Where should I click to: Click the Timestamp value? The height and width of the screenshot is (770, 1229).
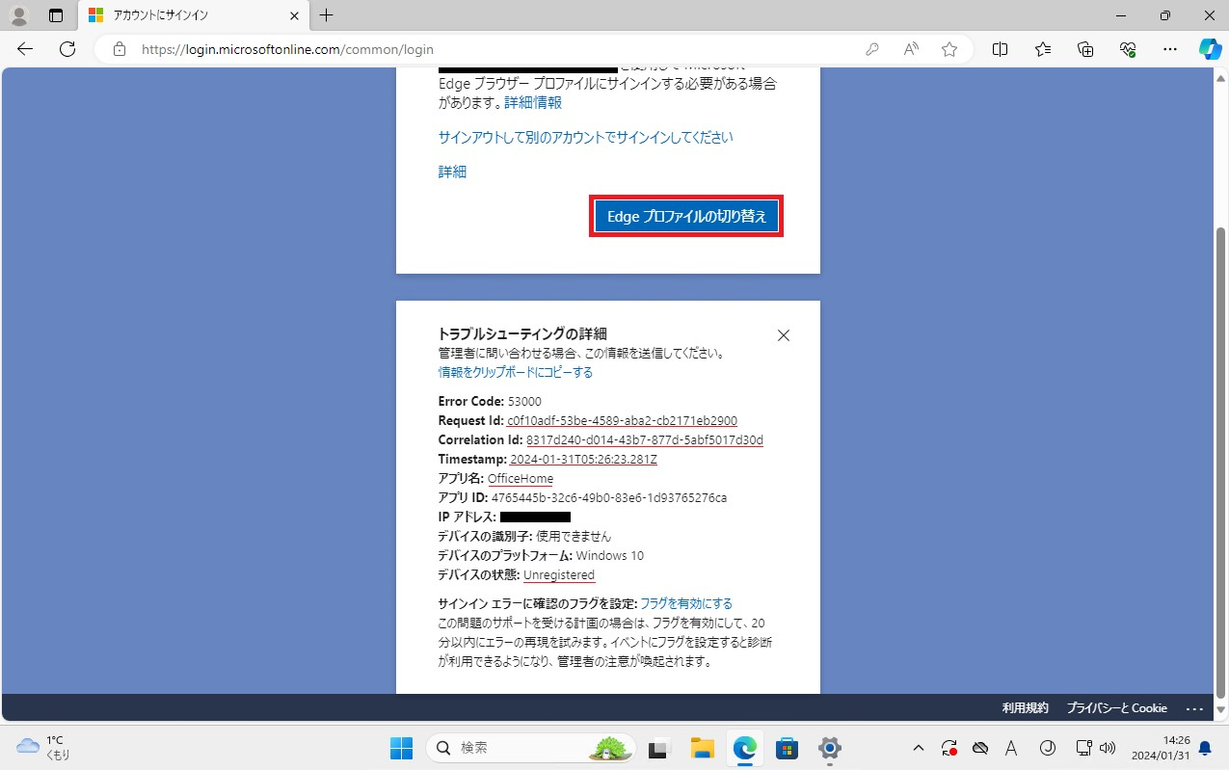[583, 459]
